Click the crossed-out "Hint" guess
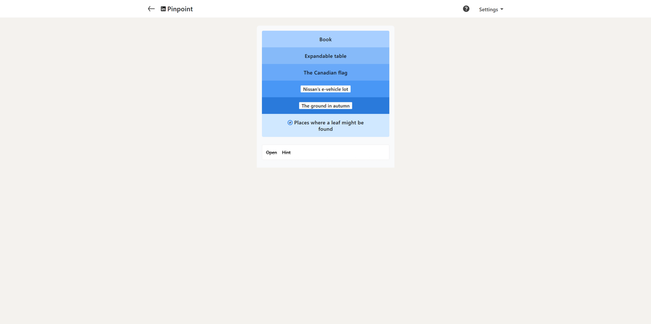Image resolution: width=651 pixels, height=324 pixels. (x=286, y=152)
